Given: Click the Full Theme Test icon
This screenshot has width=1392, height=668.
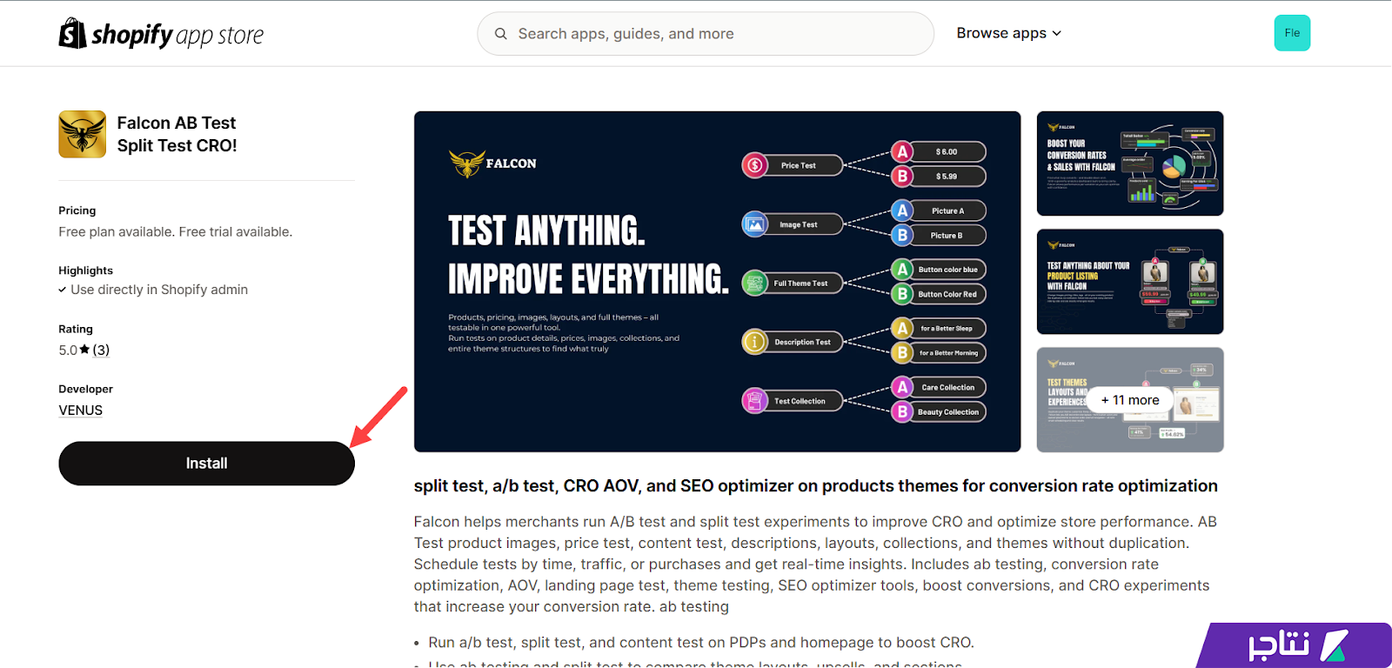Looking at the screenshot, I should [755, 283].
